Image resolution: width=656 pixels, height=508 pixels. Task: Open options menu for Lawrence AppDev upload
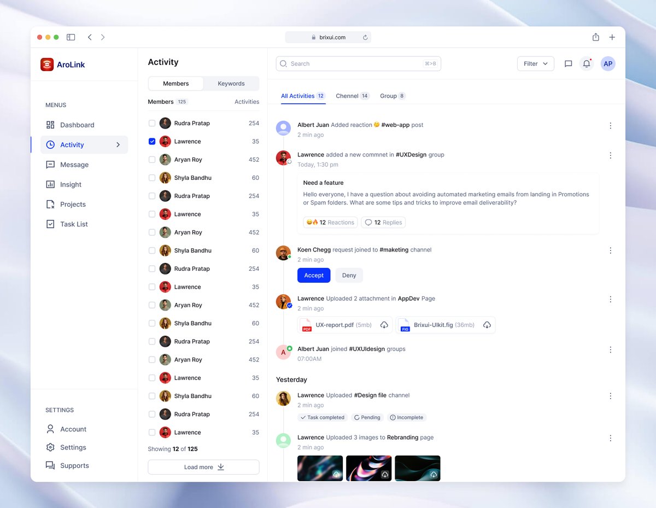click(611, 299)
